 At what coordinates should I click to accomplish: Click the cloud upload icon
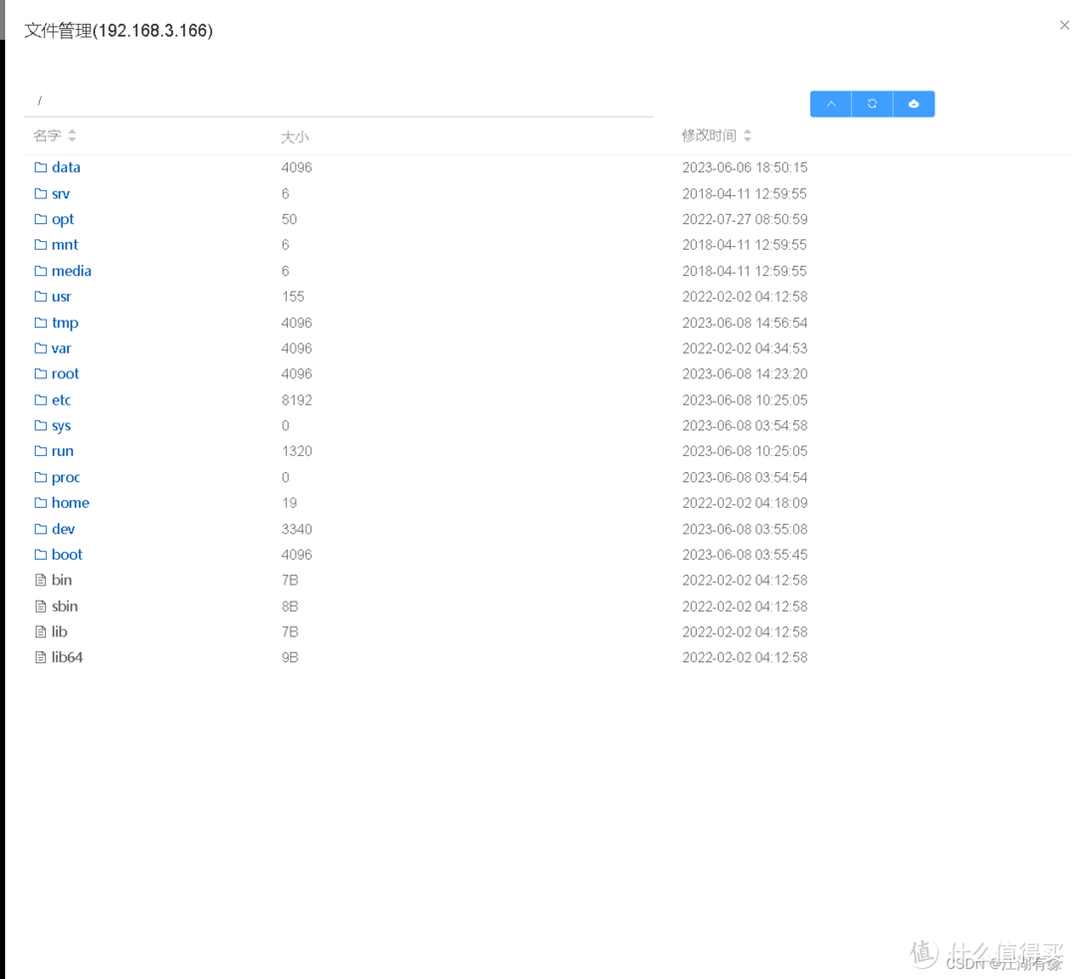click(914, 104)
